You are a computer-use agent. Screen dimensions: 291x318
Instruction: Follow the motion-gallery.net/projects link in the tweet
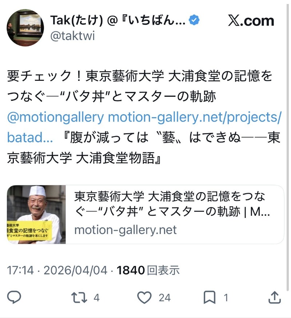point(195,118)
